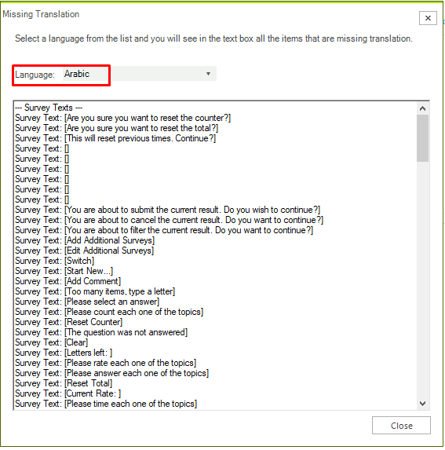
Task: Click the 'Survey Texts' header line
Action: (x=49, y=108)
